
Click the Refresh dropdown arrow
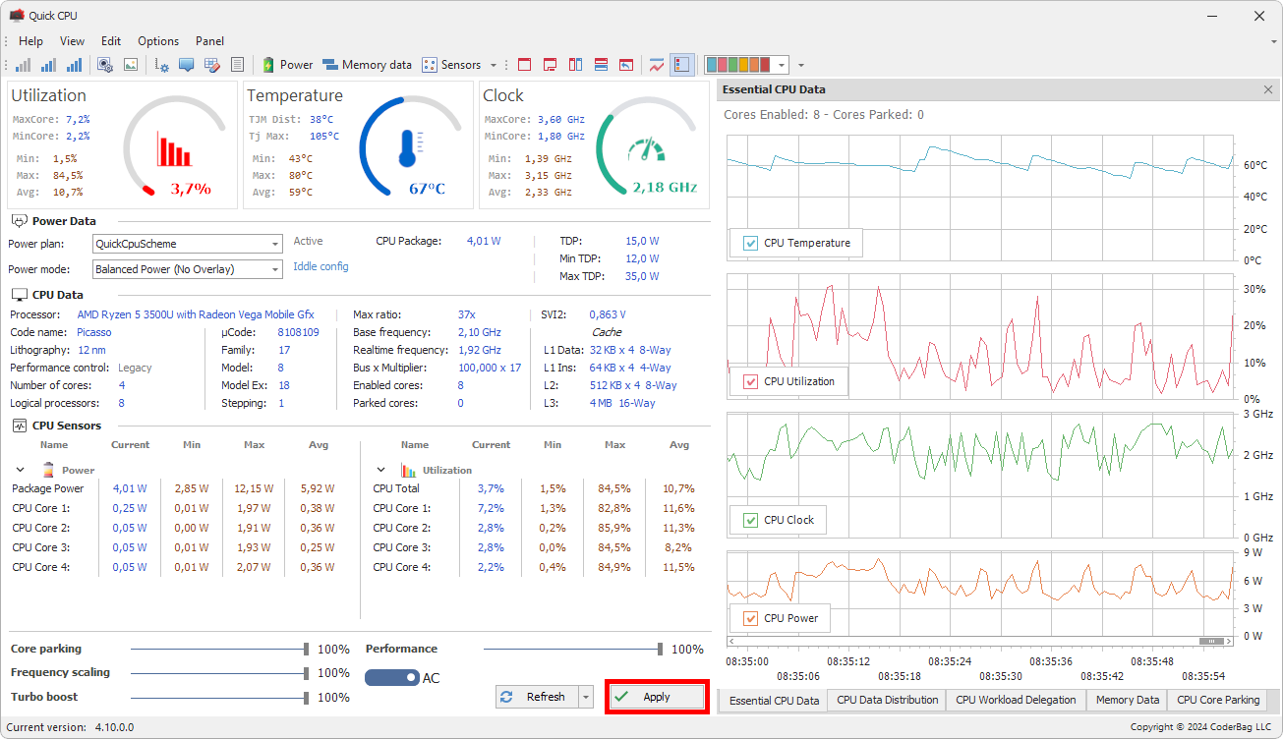[x=584, y=696]
